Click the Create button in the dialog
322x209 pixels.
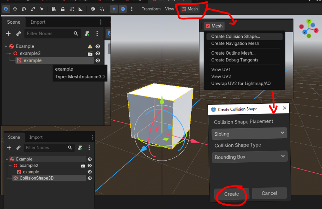pyautogui.click(x=232, y=194)
